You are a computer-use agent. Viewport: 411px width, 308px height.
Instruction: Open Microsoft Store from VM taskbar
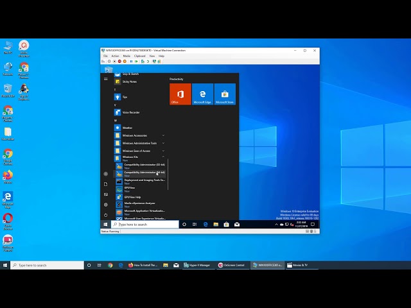pos(226,224)
